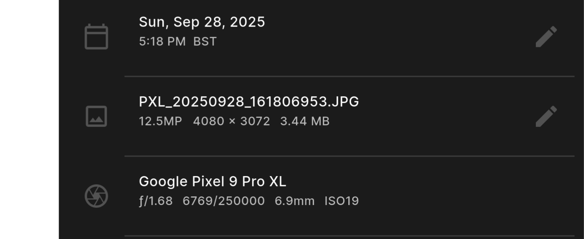Screen dimensions: 584x239
Task: Click the black area left of the panel
Action: [x=29, y=119]
